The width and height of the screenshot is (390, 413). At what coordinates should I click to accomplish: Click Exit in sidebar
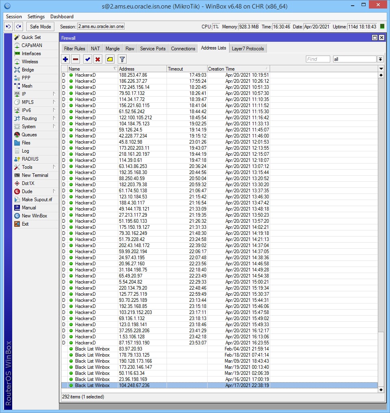(36, 224)
